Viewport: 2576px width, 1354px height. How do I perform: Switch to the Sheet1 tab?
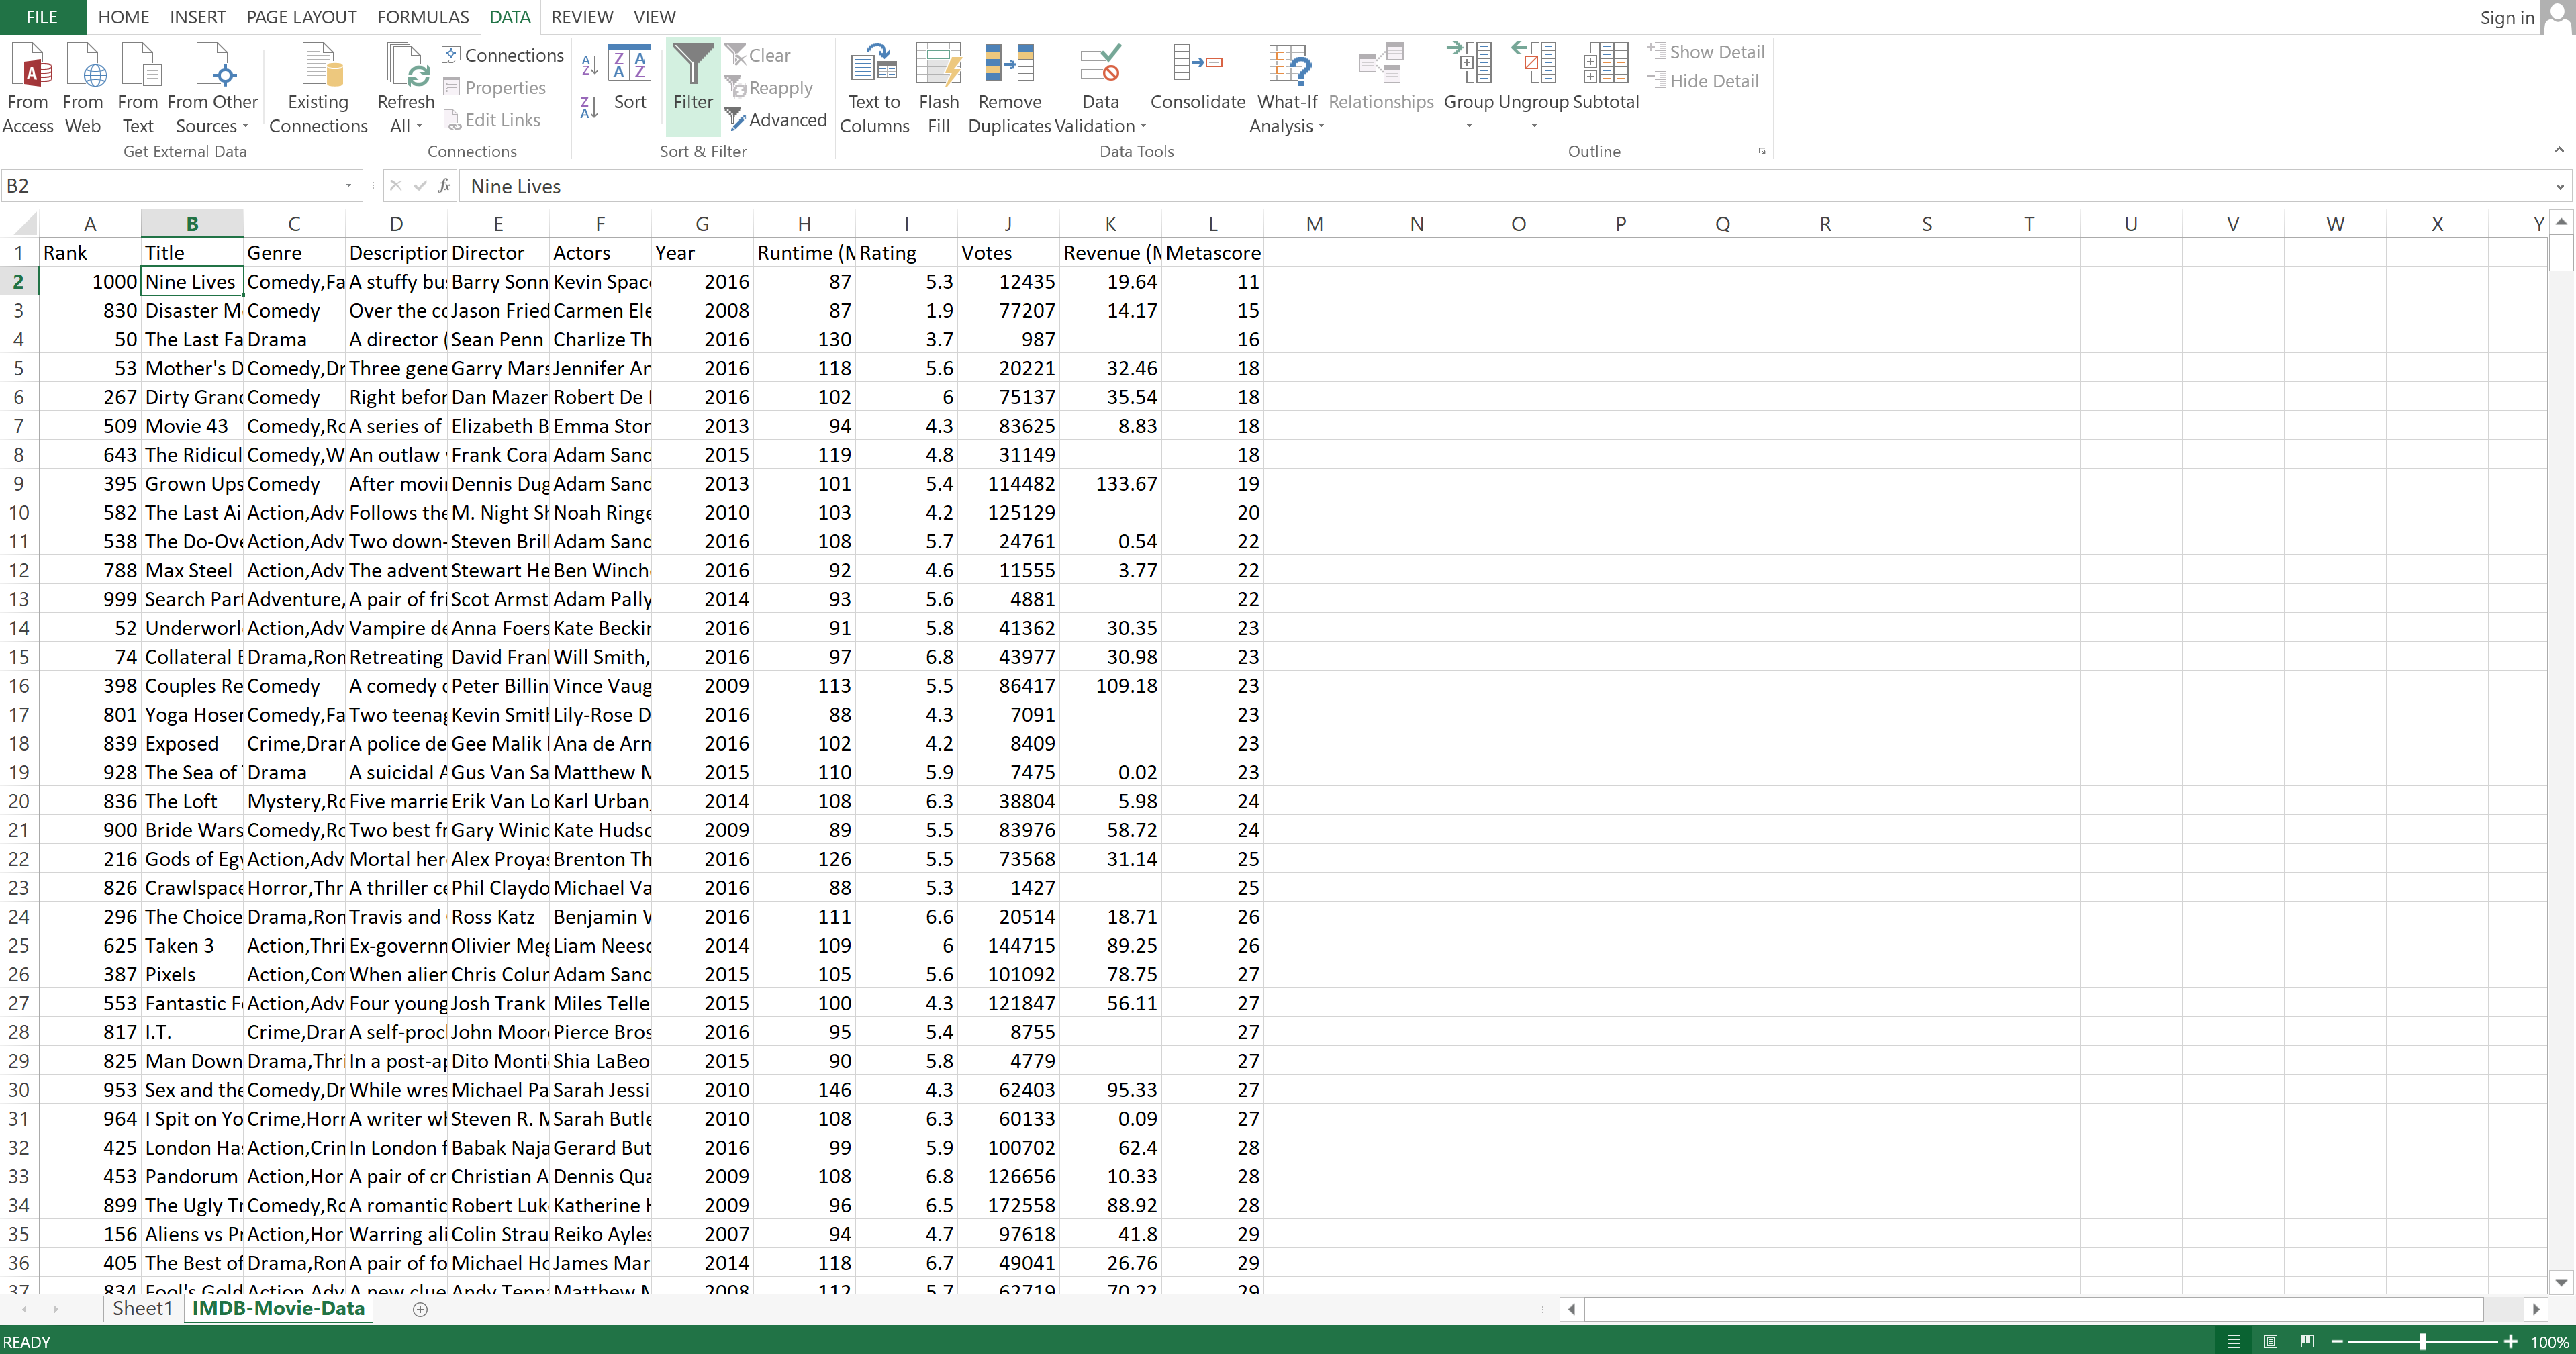(142, 1308)
